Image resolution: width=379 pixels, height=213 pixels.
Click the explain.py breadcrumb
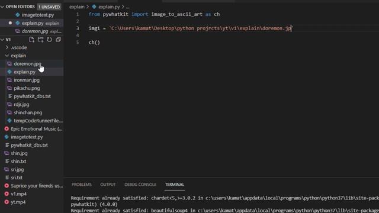pyautogui.click(x=109, y=7)
